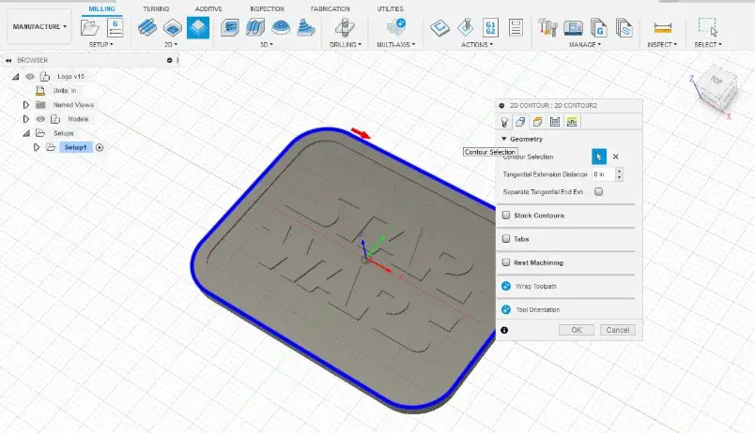This screenshot has height=433, width=755.
Task: Switch to the Additive tab
Action: tap(208, 8)
